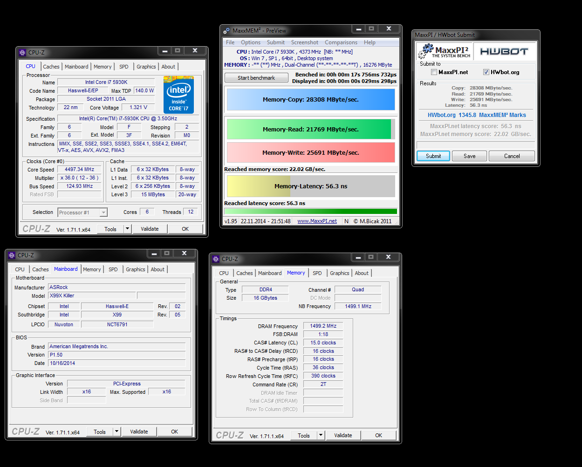The image size is (582, 467).
Task: Click the Bus Speed value 124.93 MHz
Action: click(79, 186)
